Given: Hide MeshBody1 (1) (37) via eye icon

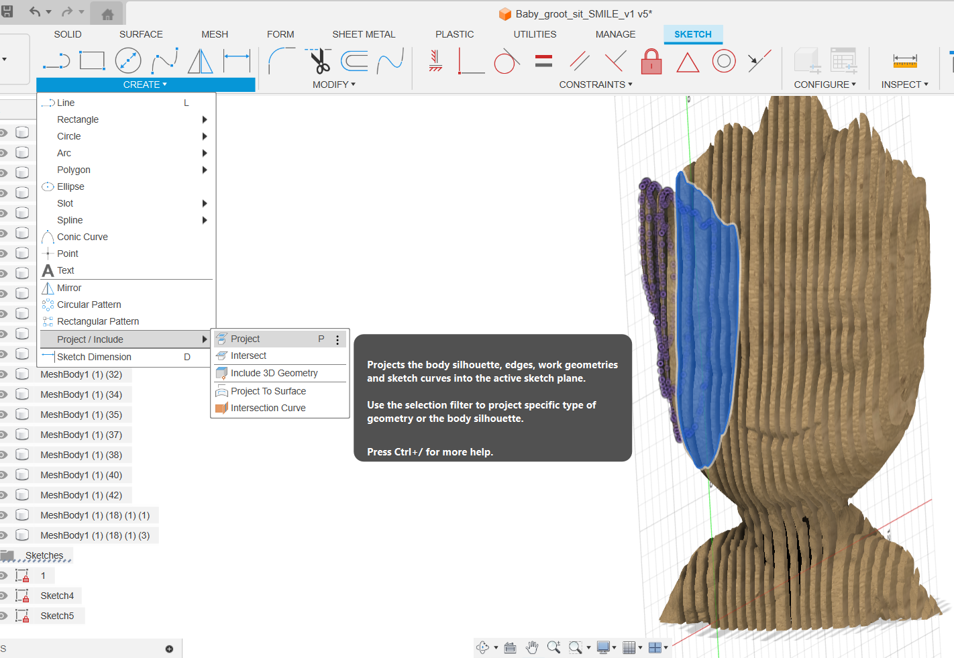Looking at the screenshot, I should pyautogui.click(x=3, y=434).
